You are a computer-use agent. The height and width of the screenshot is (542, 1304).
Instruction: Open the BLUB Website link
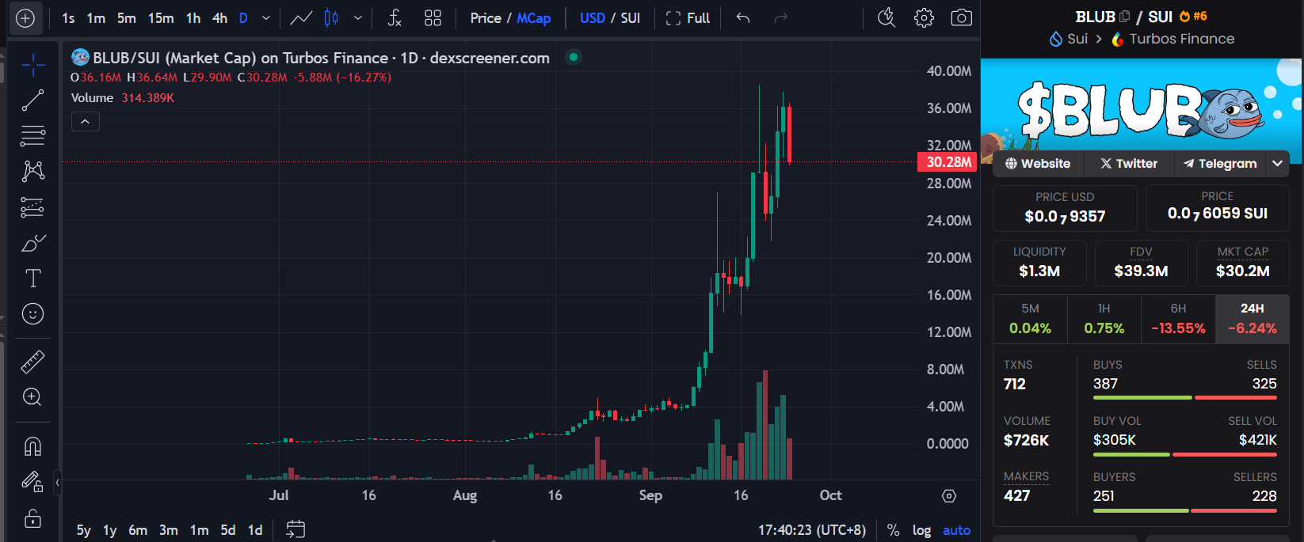(1038, 164)
